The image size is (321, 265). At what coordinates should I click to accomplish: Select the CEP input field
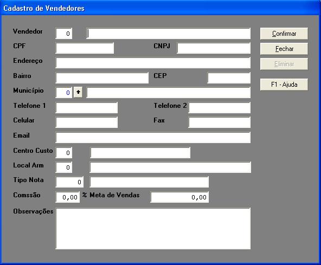pos(229,77)
